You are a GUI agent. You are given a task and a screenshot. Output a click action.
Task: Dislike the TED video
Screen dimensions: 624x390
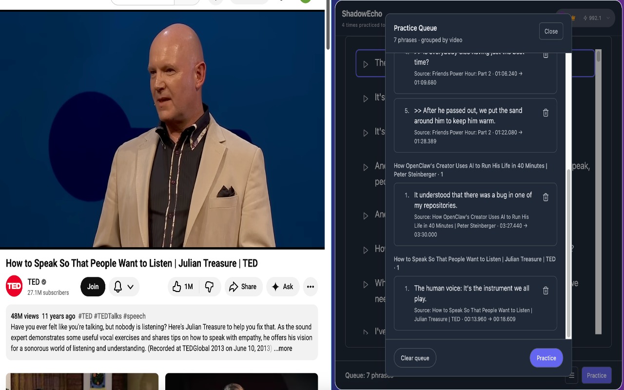click(209, 287)
